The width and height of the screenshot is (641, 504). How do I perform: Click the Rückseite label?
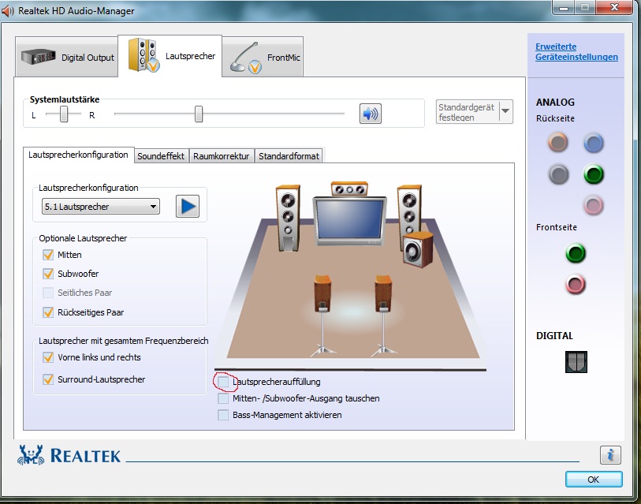coord(555,118)
